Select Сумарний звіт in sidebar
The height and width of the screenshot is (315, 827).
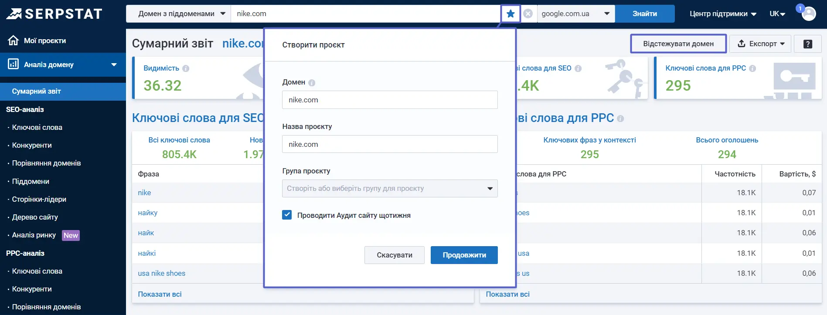point(63,91)
